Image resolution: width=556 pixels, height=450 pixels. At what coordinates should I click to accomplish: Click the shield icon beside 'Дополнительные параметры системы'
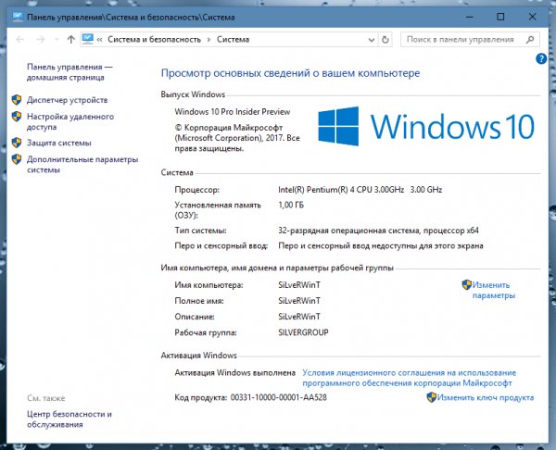[17, 159]
